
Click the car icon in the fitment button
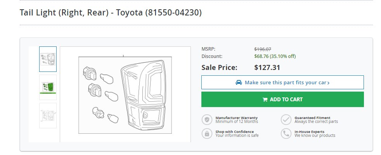click(x=239, y=83)
